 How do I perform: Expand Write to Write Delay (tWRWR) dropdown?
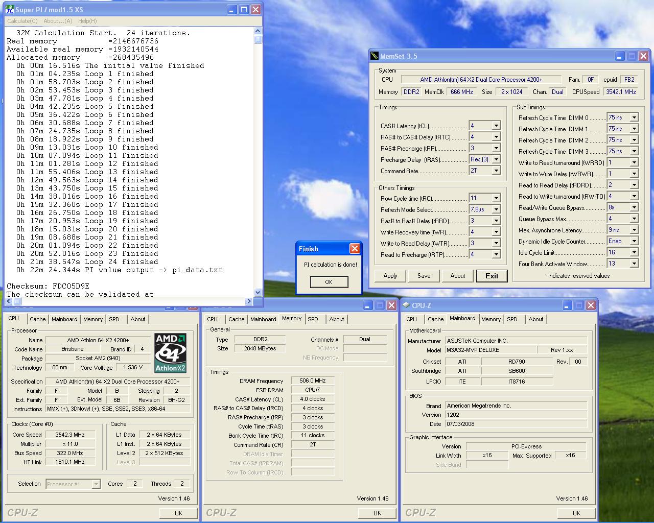point(634,174)
